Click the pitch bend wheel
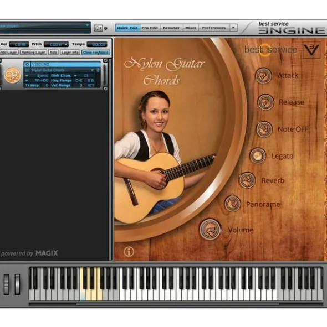 pyautogui.click(x=7, y=284)
